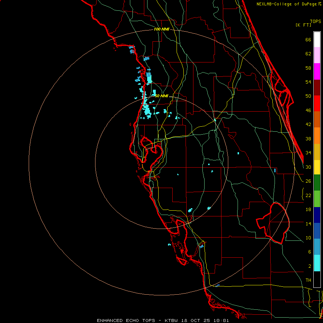Click the bright yellow legend swatch
The height and width of the screenshot is (323, 323).
pos(317,167)
